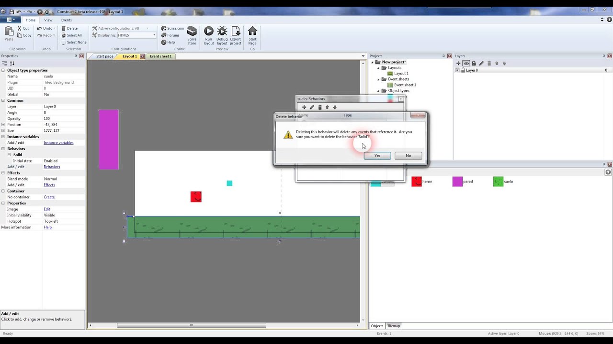The height and width of the screenshot is (344, 613).
Task: Cancel deletion with the No button
Action: [408, 156]
